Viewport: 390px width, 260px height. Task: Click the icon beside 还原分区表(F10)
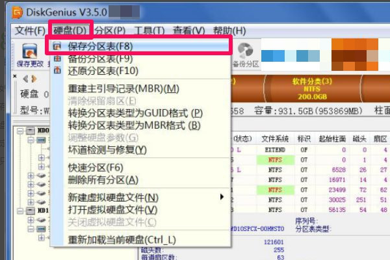57,70
